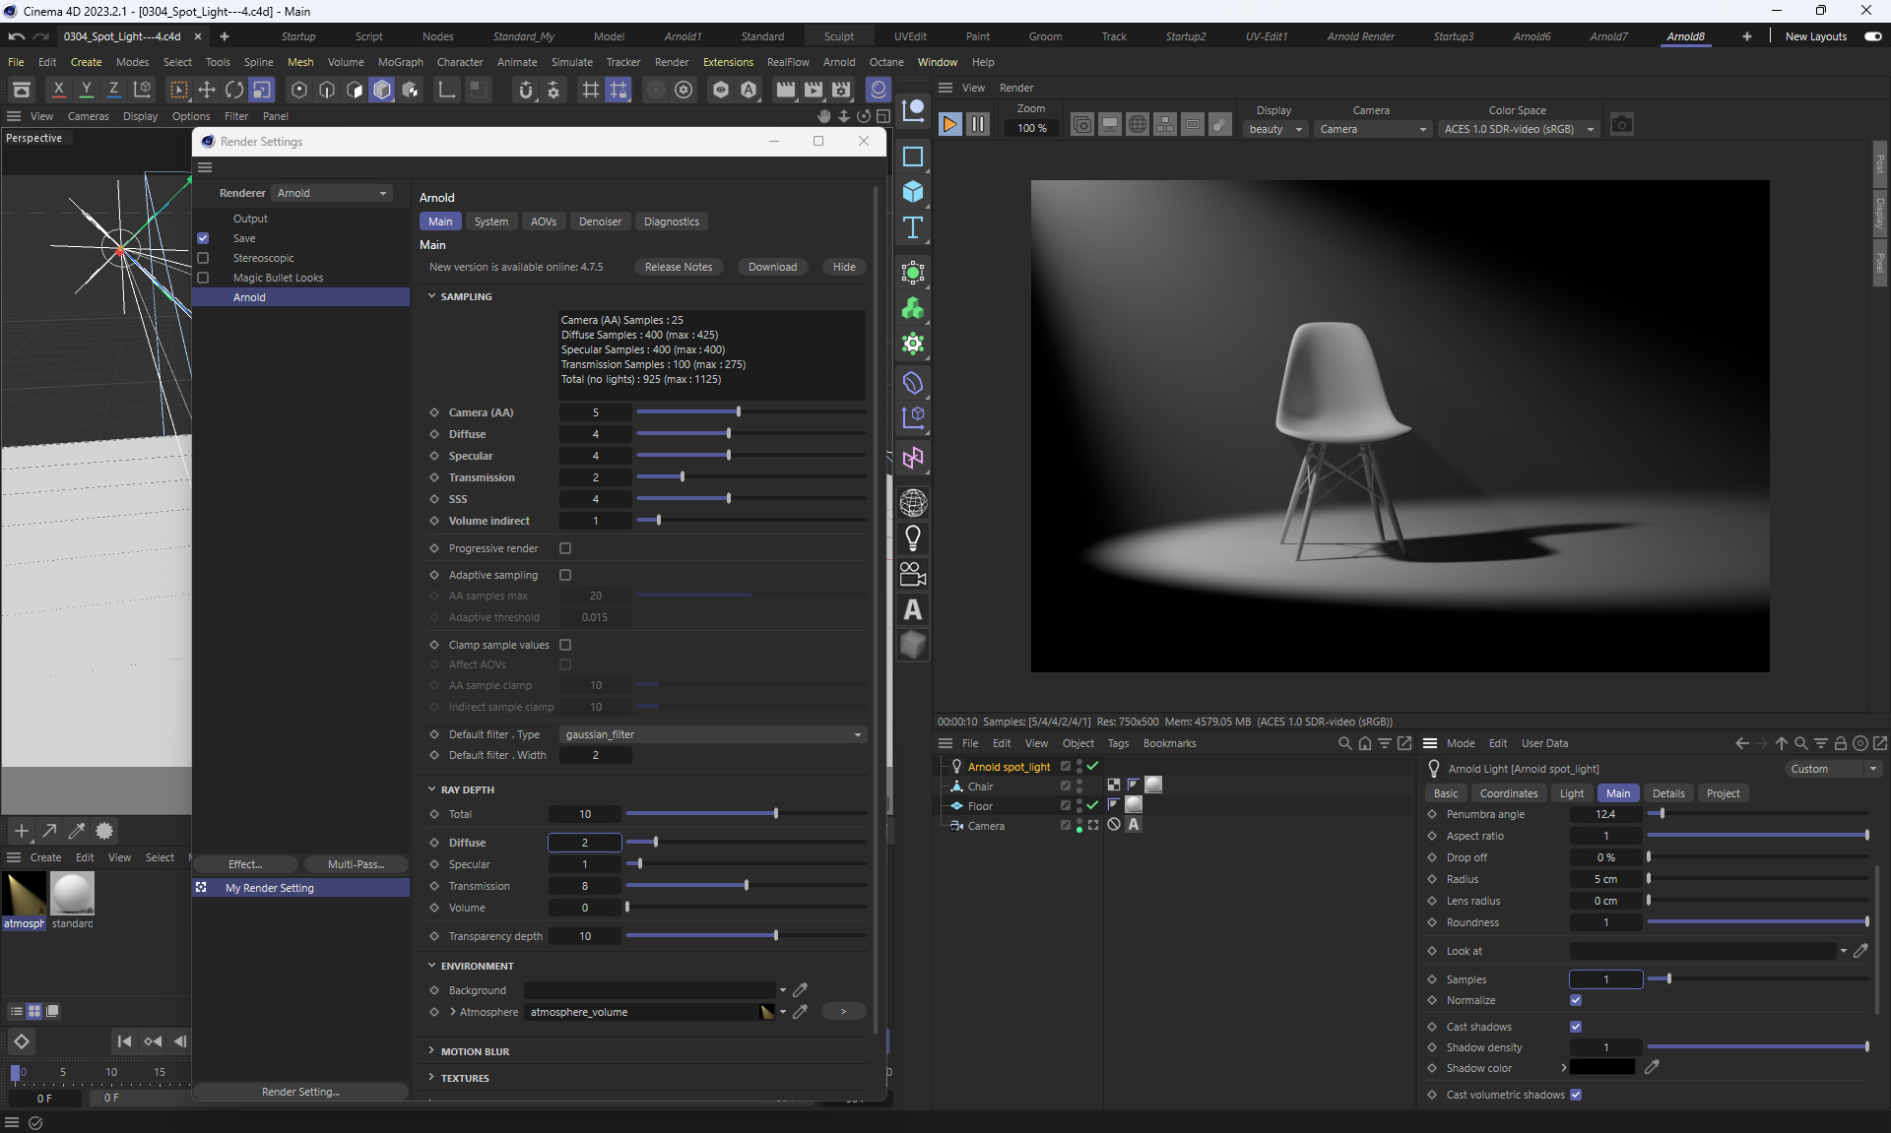Pause the Arnold IPR render
The width and height of the screenshot is (1891, 1133).
click(x=977, y=124)
